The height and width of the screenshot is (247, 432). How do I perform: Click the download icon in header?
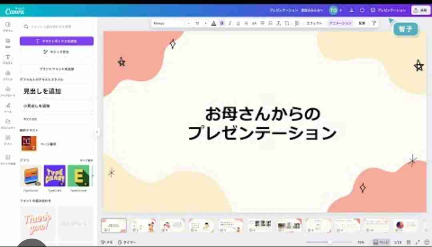(351, 10)
